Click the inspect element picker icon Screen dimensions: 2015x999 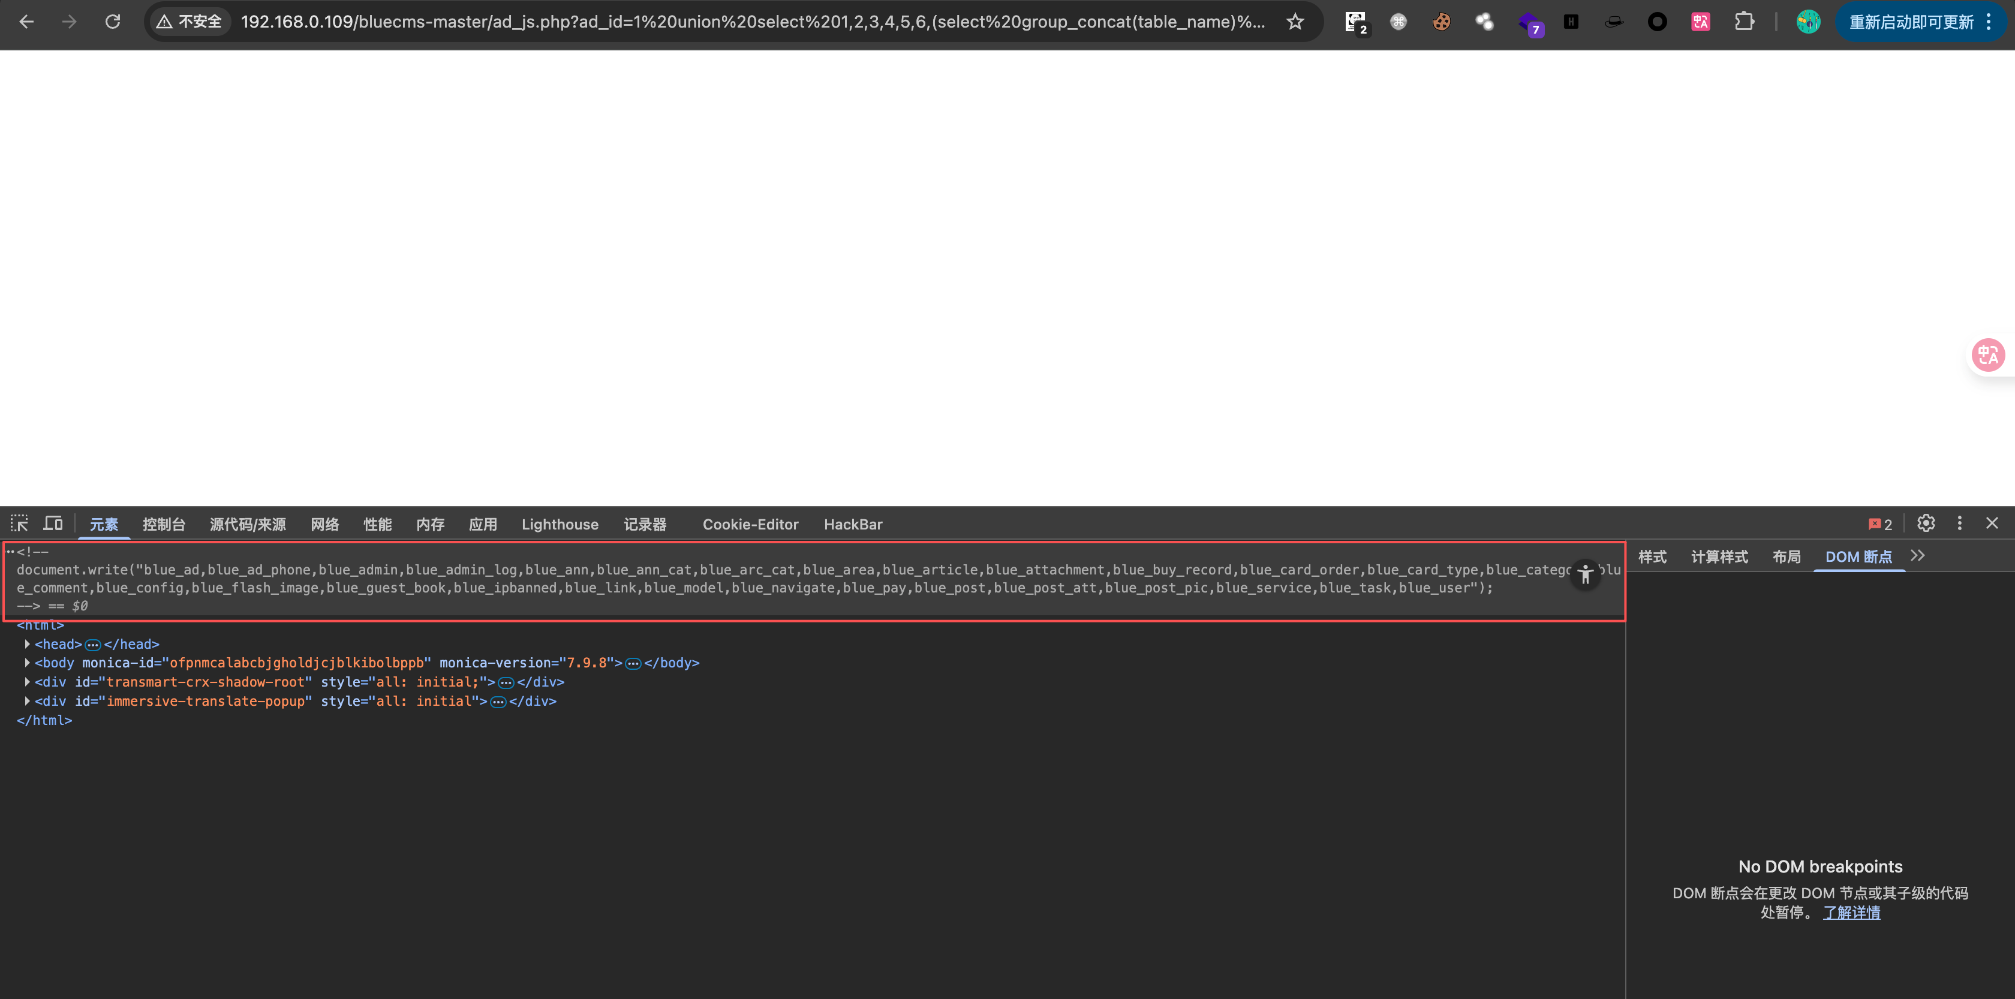click(x=19, y=523)
